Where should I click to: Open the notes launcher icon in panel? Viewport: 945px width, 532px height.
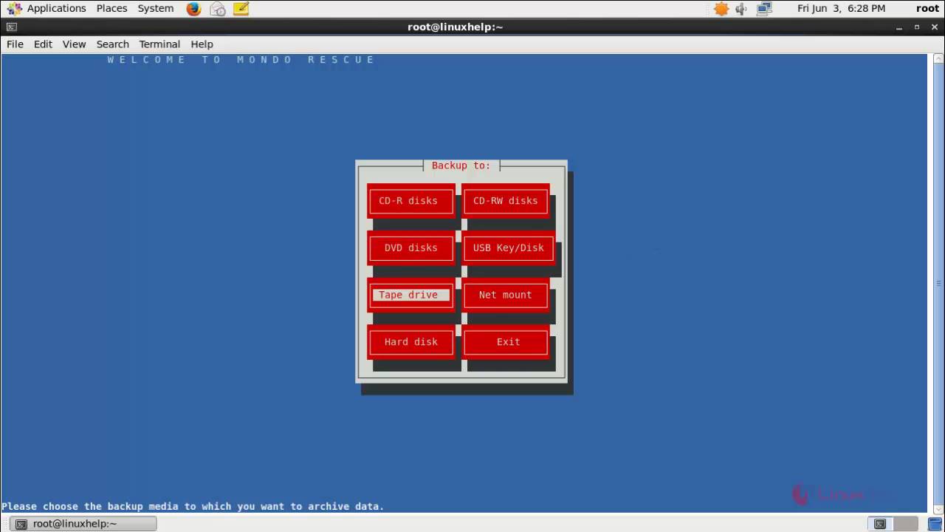241,9
